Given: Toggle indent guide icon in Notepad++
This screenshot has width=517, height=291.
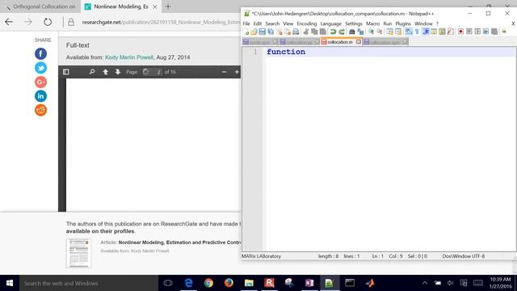Looking at the screenshot, I should point(426,32).
